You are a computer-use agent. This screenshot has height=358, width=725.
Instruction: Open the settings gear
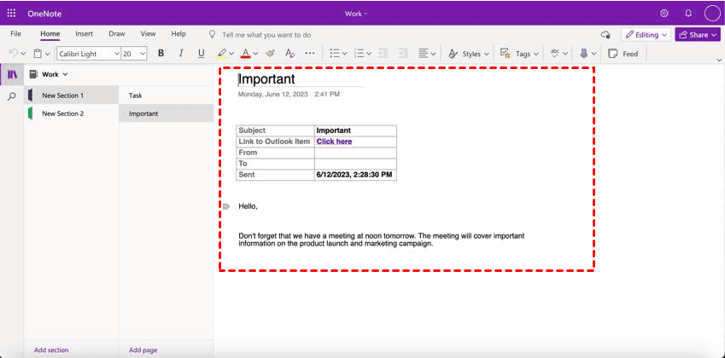tap(664, 14)
